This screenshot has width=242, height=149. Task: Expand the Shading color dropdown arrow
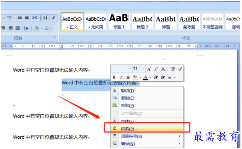41,28
